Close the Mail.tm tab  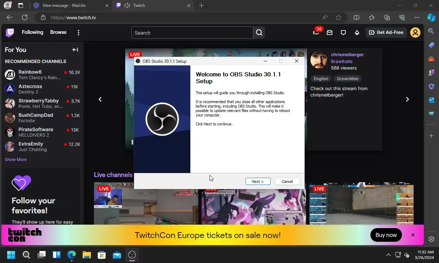[106, 5]
